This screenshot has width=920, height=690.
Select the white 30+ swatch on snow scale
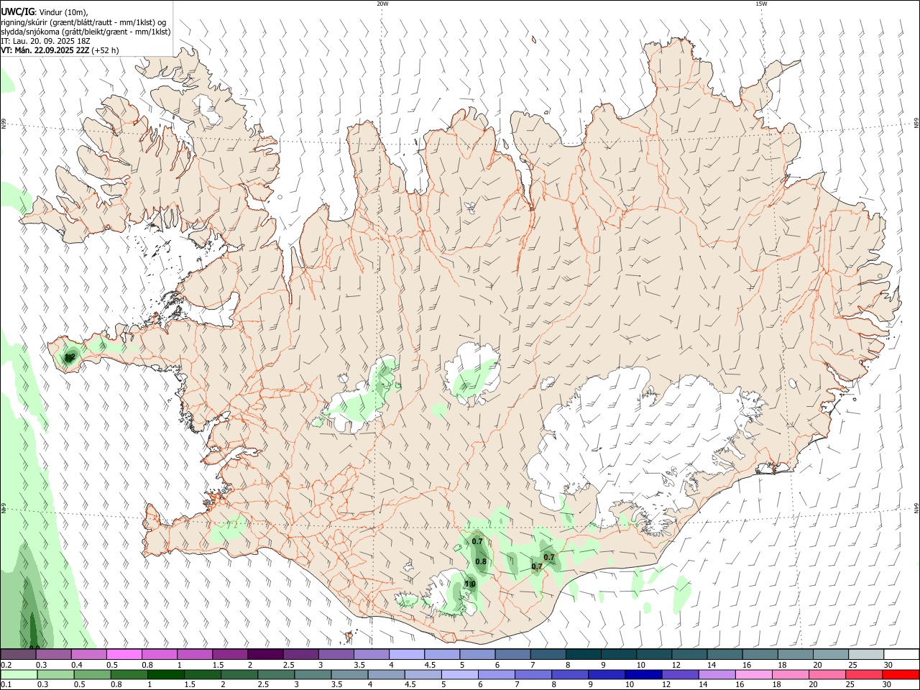tap(901, 655)
